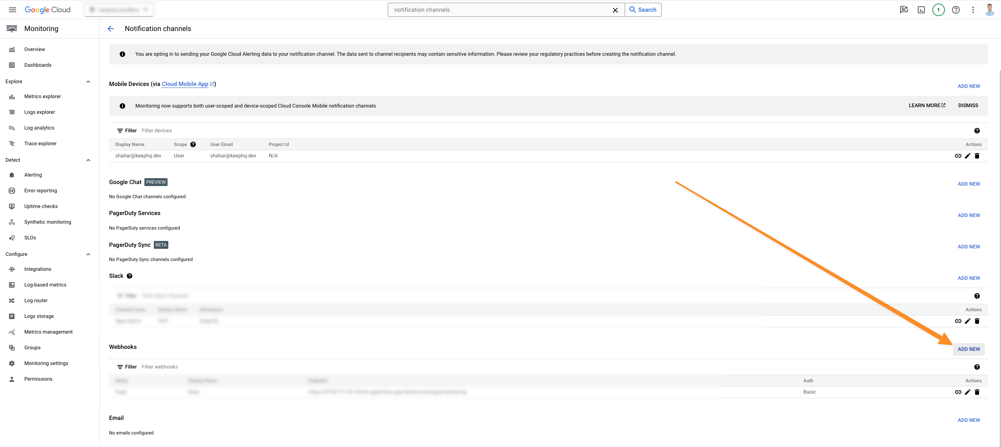Open Overview in Monitoring sidebar

(35, 49)
